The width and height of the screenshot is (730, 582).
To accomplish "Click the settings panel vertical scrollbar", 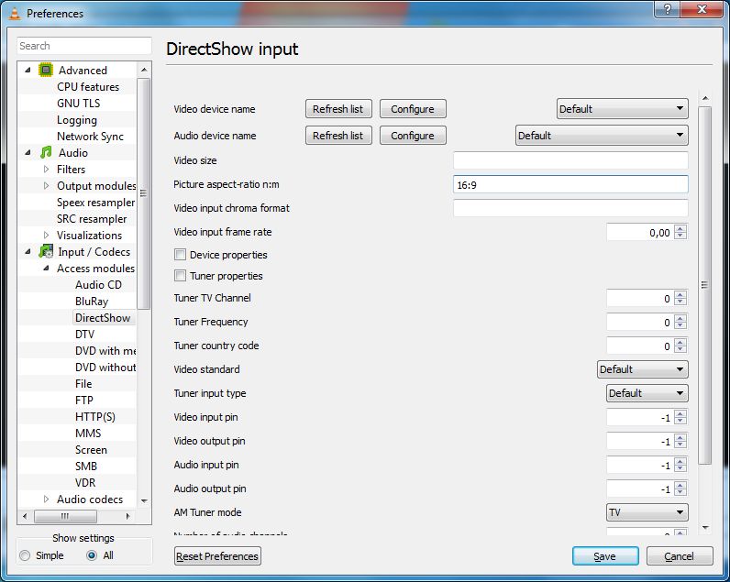I will point(705,285).
